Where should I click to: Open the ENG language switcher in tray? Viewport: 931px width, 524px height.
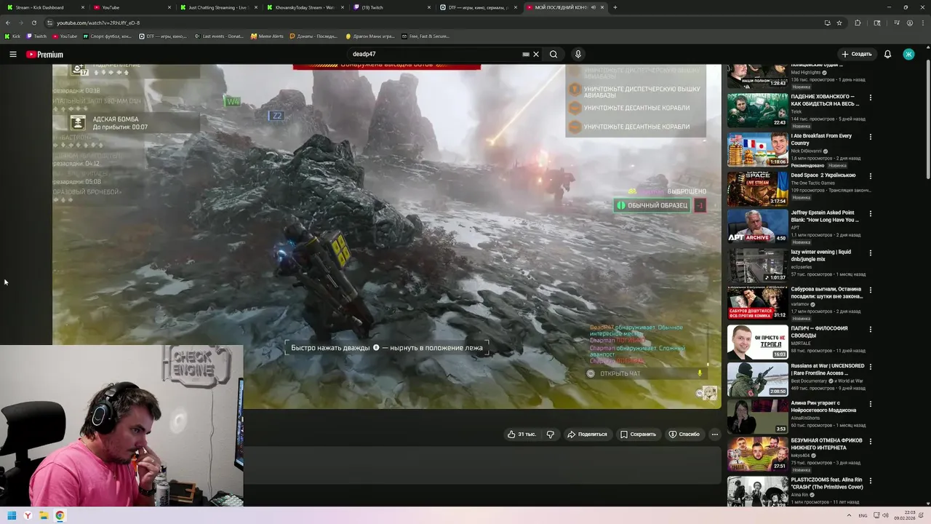pyautogui.click(x=863, y=515)
